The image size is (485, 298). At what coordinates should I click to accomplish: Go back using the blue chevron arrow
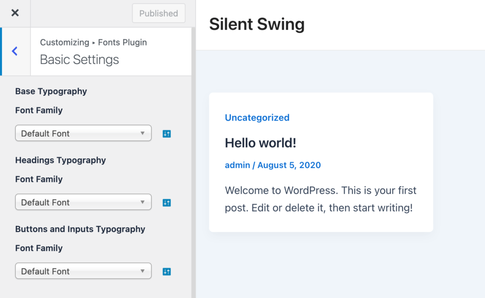pyautogui.click(x=15, y=51)
